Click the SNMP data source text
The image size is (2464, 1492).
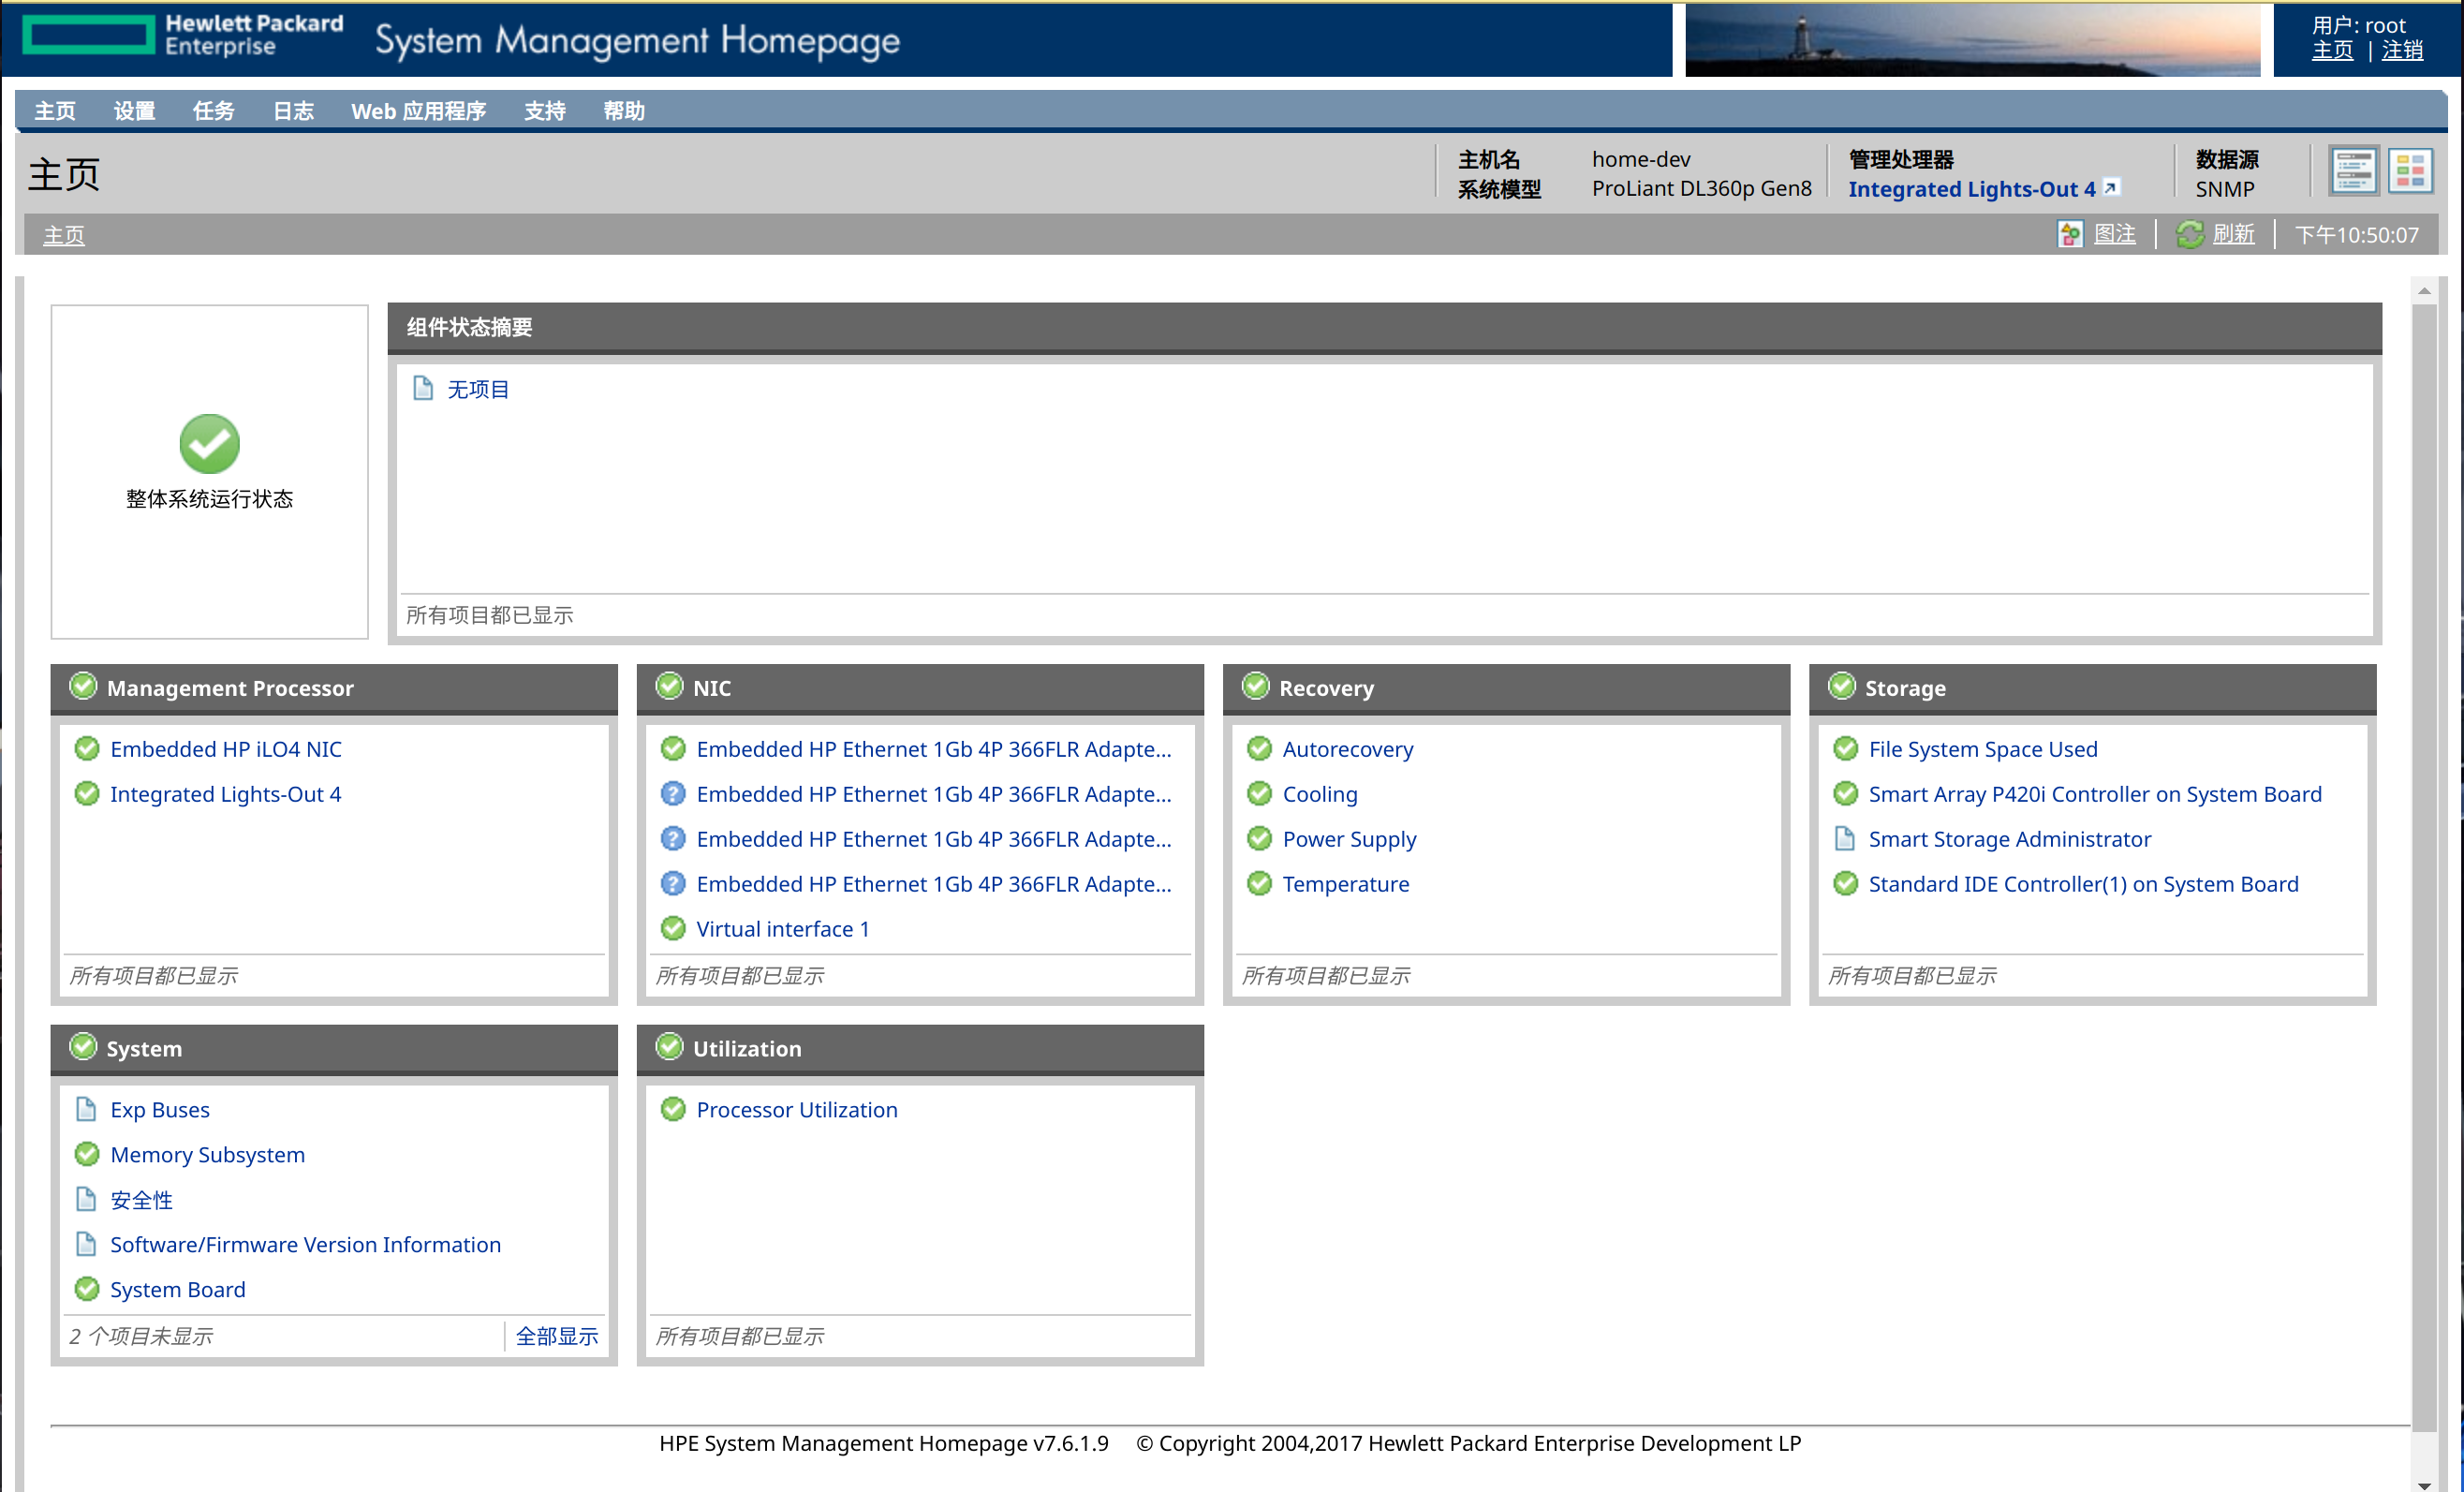pyautogui.click(x=2224, y=189)
